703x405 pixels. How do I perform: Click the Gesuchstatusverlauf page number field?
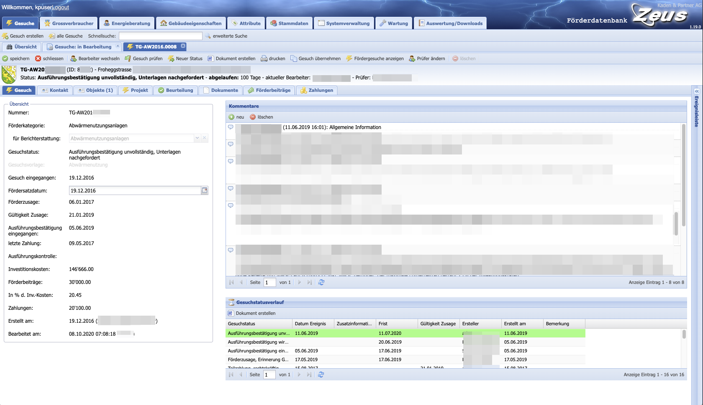[269, 375]
